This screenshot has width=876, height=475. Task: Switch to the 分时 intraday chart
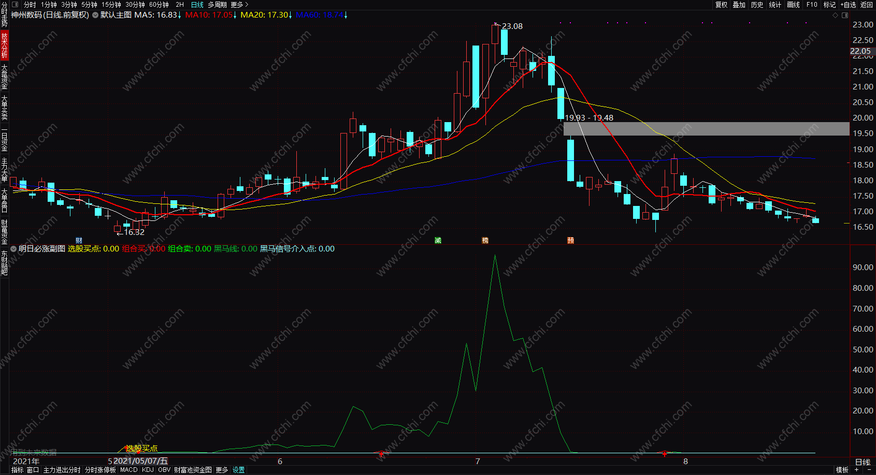[x=30, y=5]
